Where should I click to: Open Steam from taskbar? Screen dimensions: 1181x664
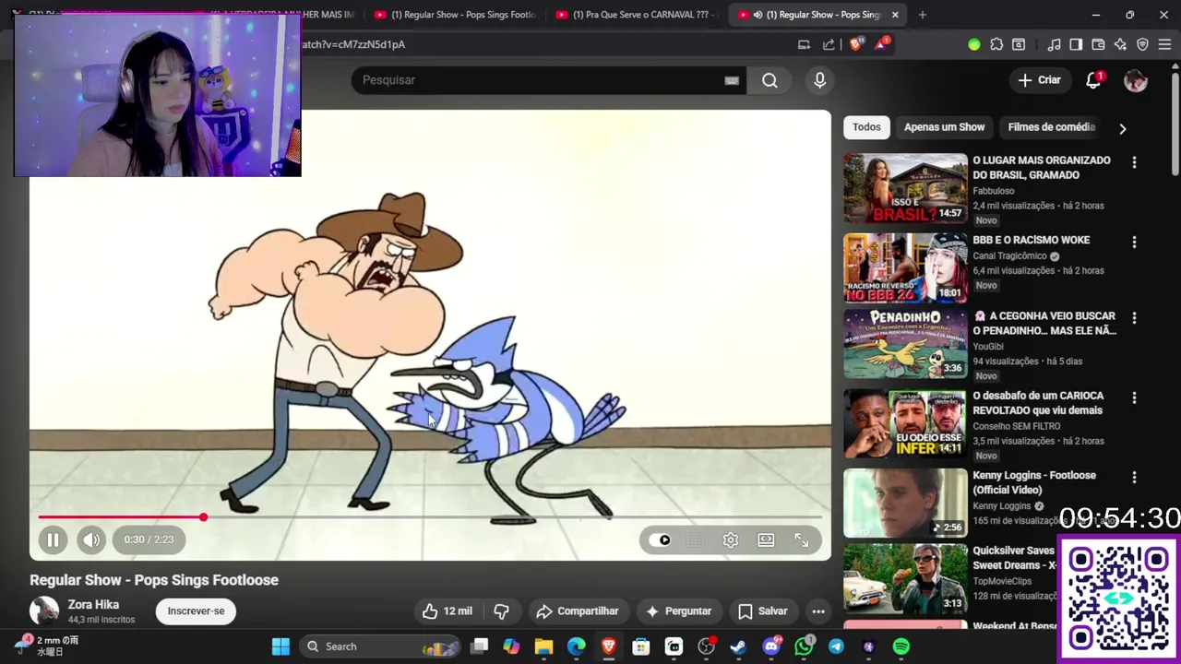point(738,646)
